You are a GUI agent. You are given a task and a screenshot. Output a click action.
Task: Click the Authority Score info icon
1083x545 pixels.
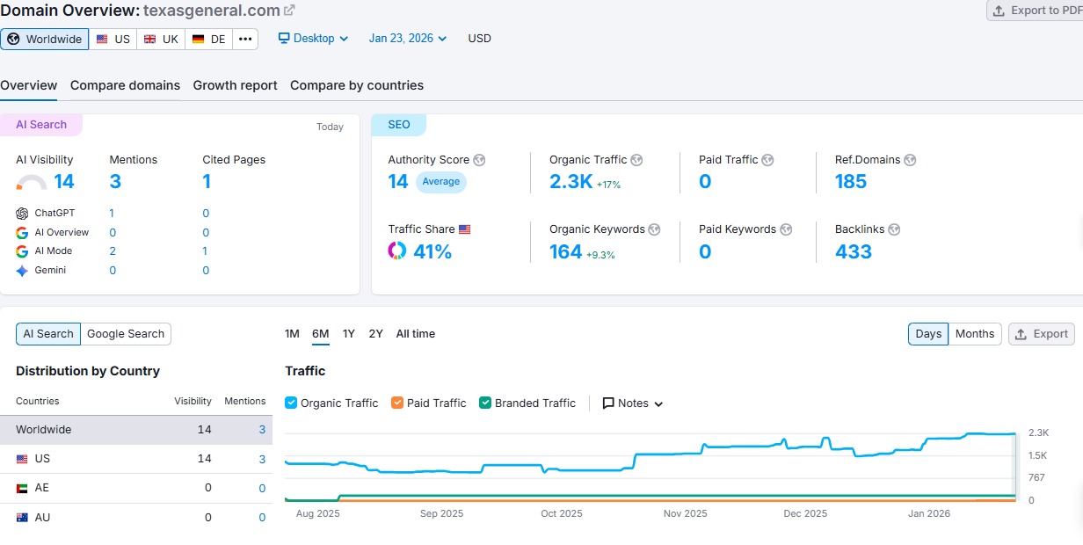click(x=479, y=160)
